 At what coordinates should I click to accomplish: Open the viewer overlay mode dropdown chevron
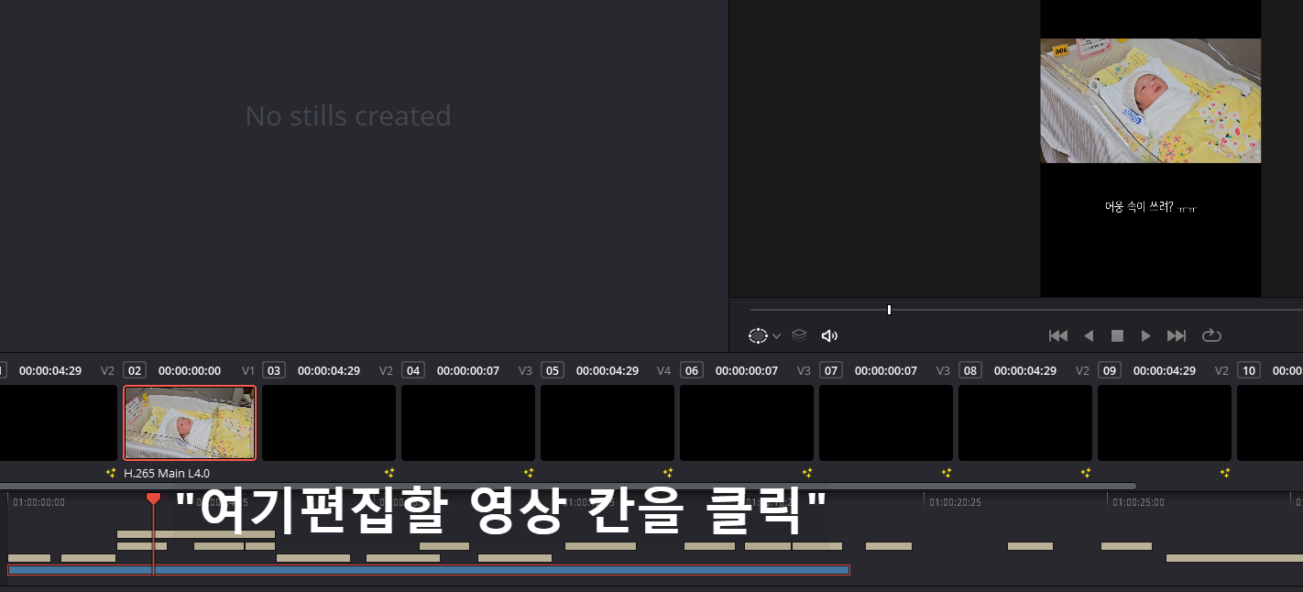coord(777,336)
